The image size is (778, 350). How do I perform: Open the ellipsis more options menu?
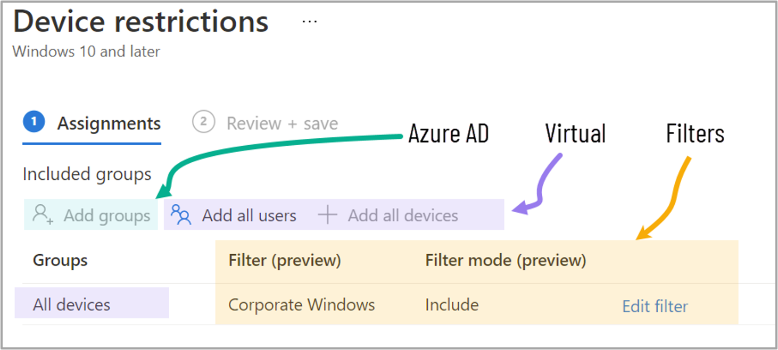point(309,22)
